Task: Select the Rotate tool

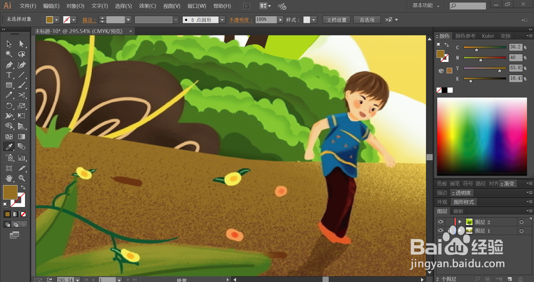Action: [9, 106]
